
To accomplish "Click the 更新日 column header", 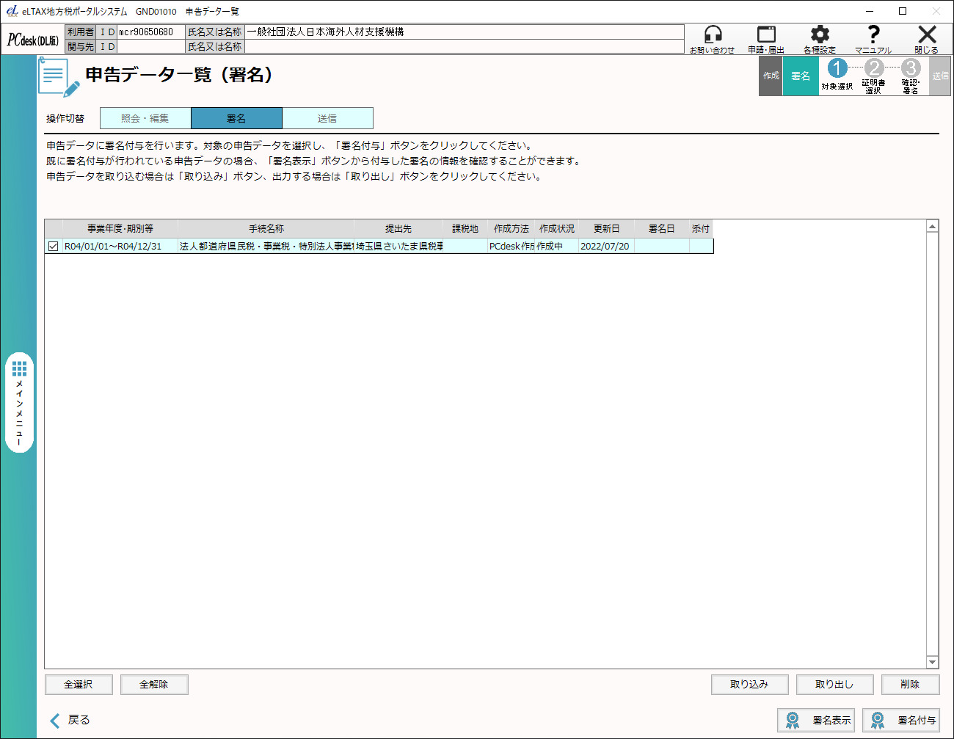I will [606, 229].
